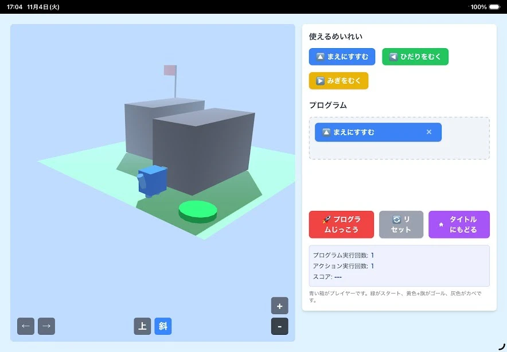Click the アクション実行回数 counter text
The height and width of the screenshot is (352, 507).
[344, 265]
